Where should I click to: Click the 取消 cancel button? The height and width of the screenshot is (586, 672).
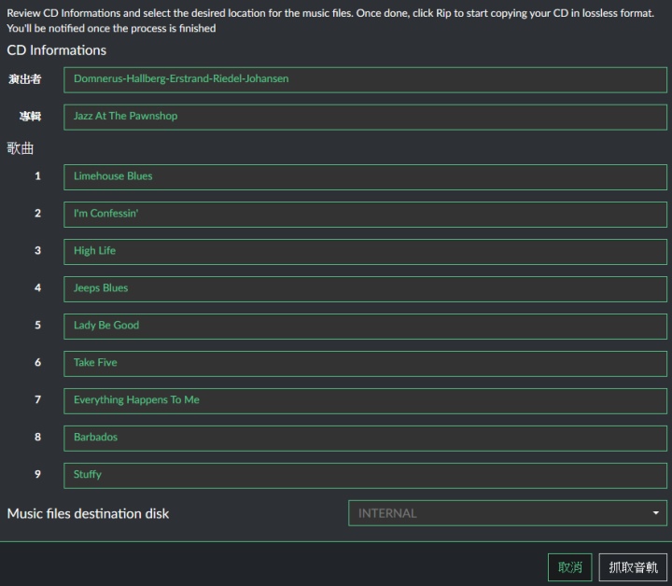coord(569,567)
